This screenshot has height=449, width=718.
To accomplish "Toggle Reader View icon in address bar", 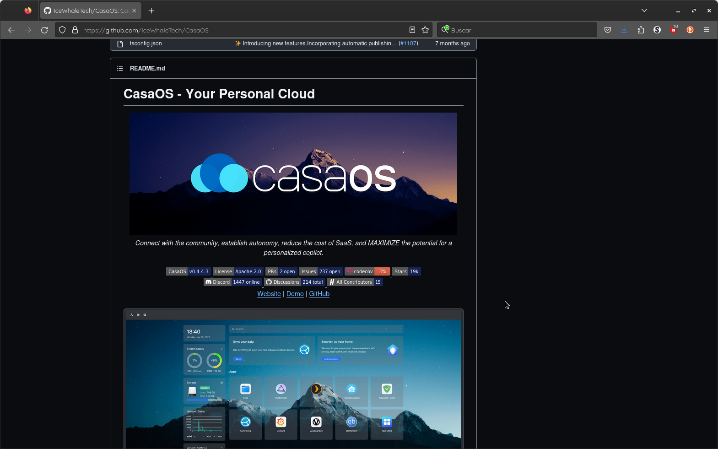I will (x=412, y=30).
